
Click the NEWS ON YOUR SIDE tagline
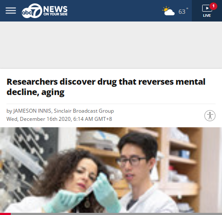point(55,11)
